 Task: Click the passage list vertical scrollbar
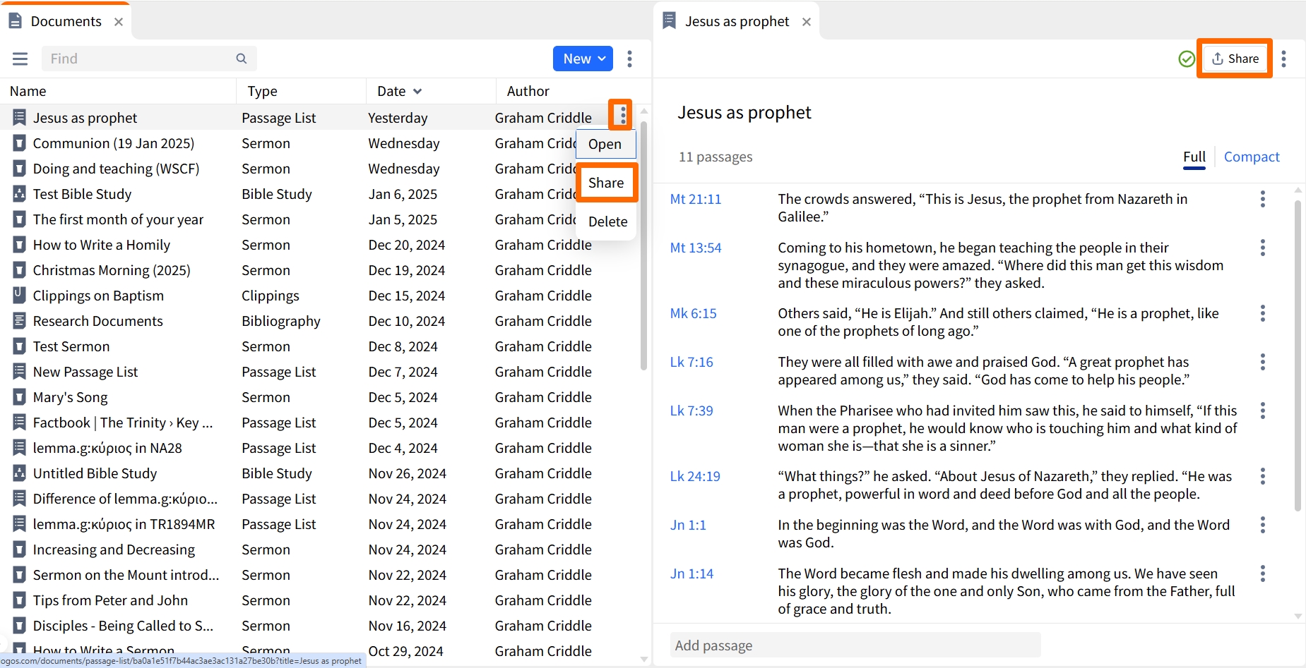[1298, 356]
